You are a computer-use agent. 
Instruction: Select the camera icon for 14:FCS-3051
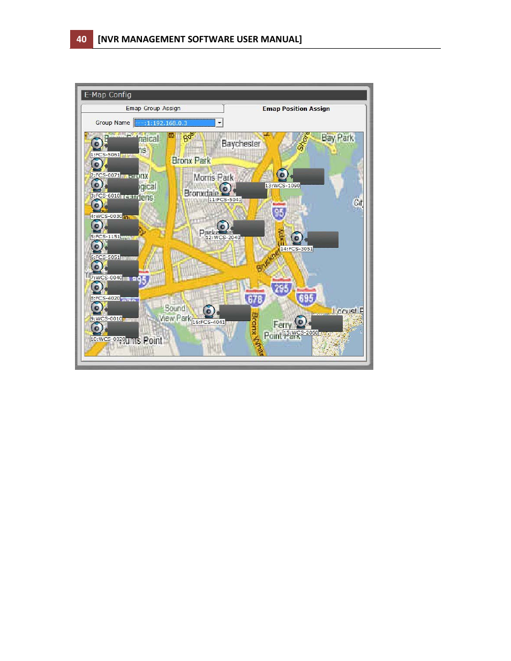point(297,238)
